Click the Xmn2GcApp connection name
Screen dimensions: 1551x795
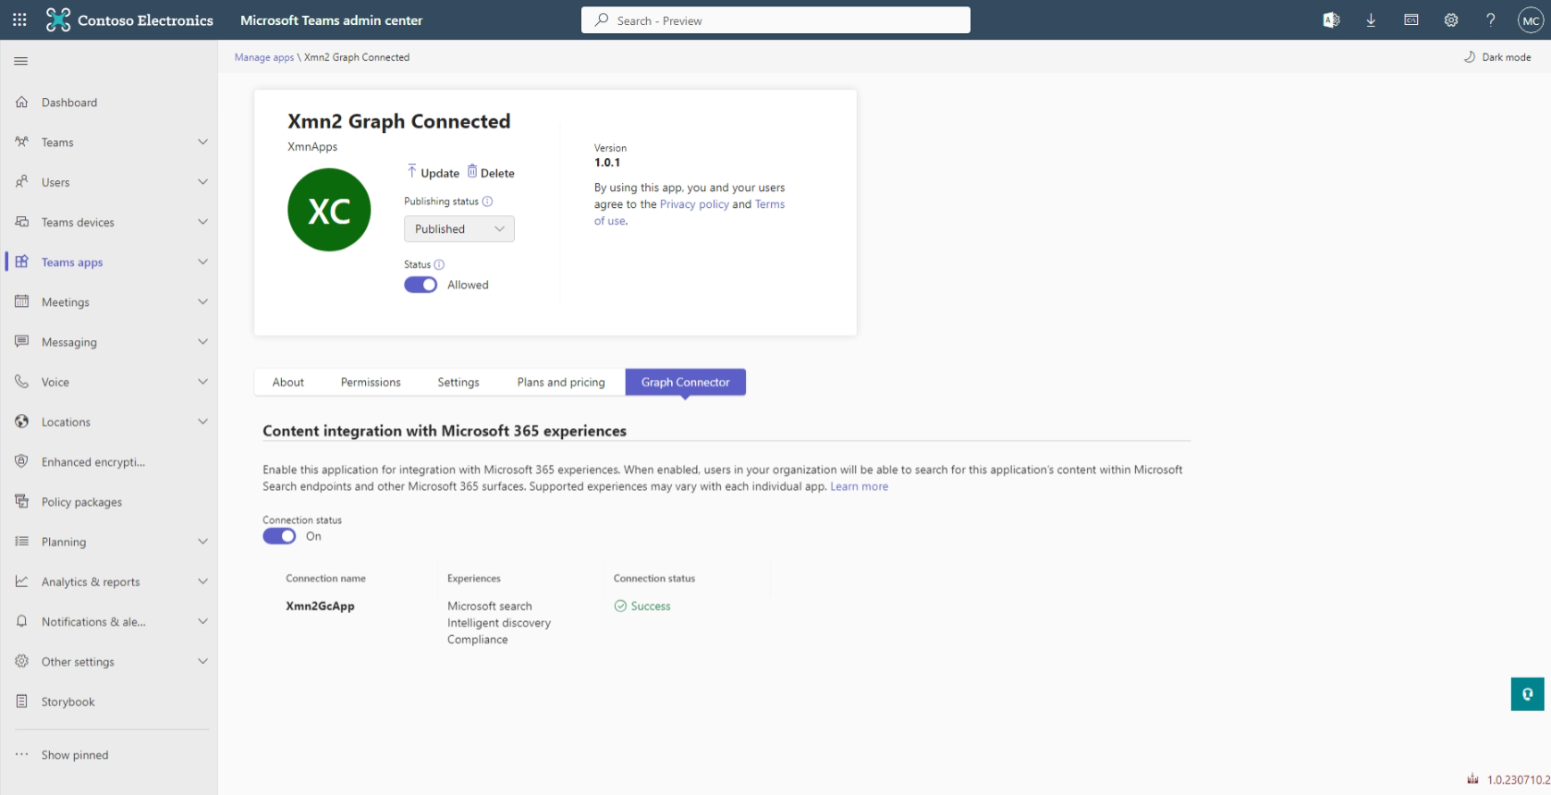320,606
